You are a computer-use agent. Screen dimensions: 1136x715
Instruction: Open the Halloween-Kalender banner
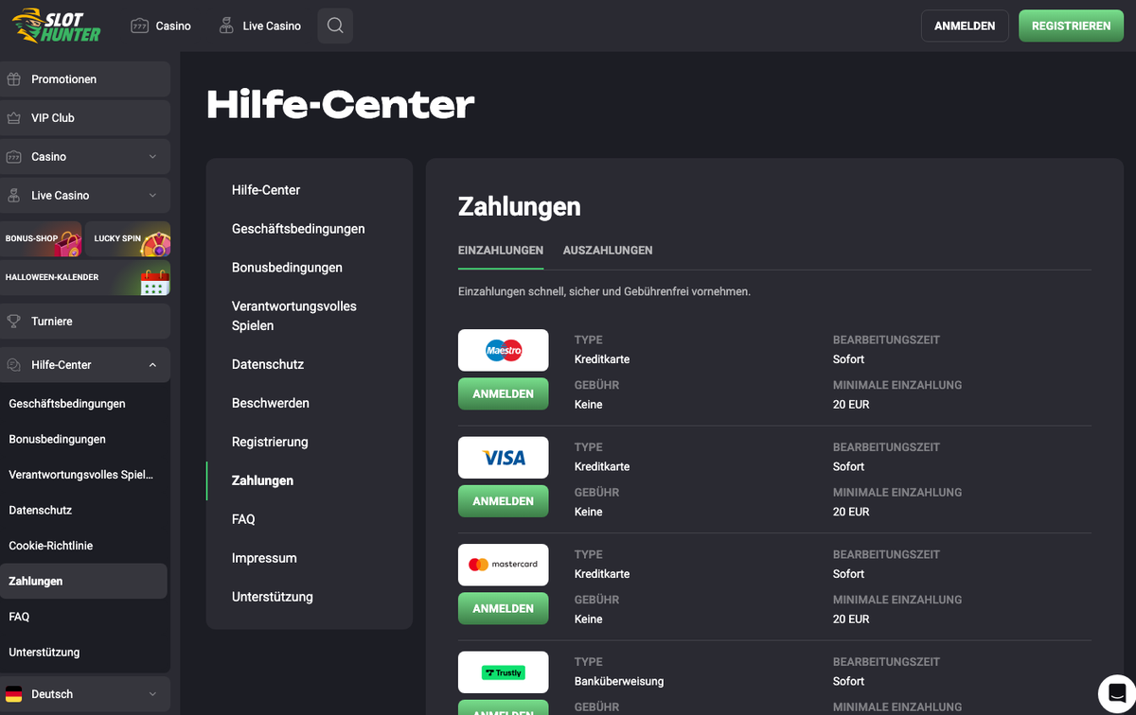pos(85,278)
